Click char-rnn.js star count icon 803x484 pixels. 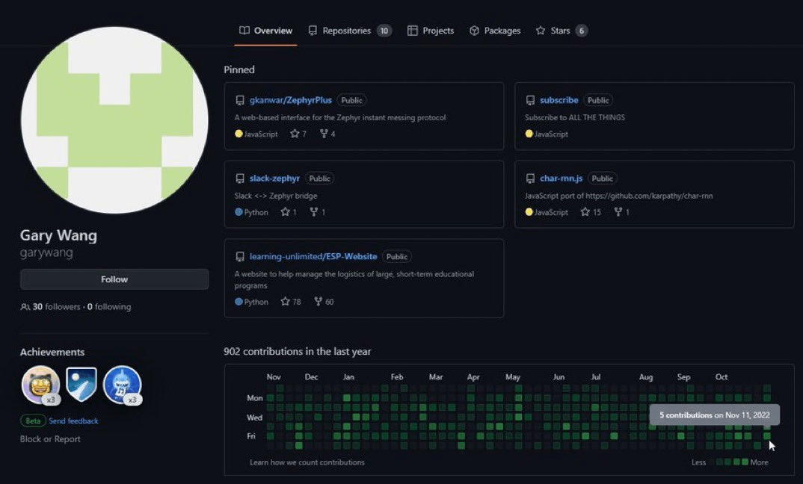(x=585, y=212)
